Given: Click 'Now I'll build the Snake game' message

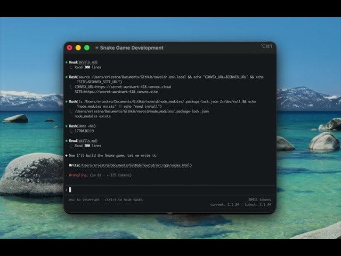Looking at the screenshot, I should tap(113, 155).
